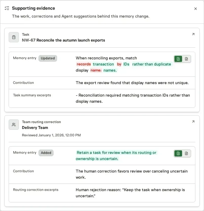The height and width of the screenshot is (211, 204).
Task: Click the inserted word 'names.'
Action: (110, 70)
